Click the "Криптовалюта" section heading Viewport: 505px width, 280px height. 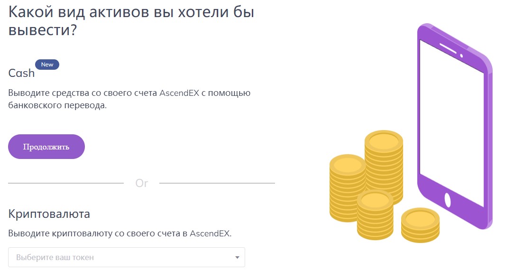(49, 214)
